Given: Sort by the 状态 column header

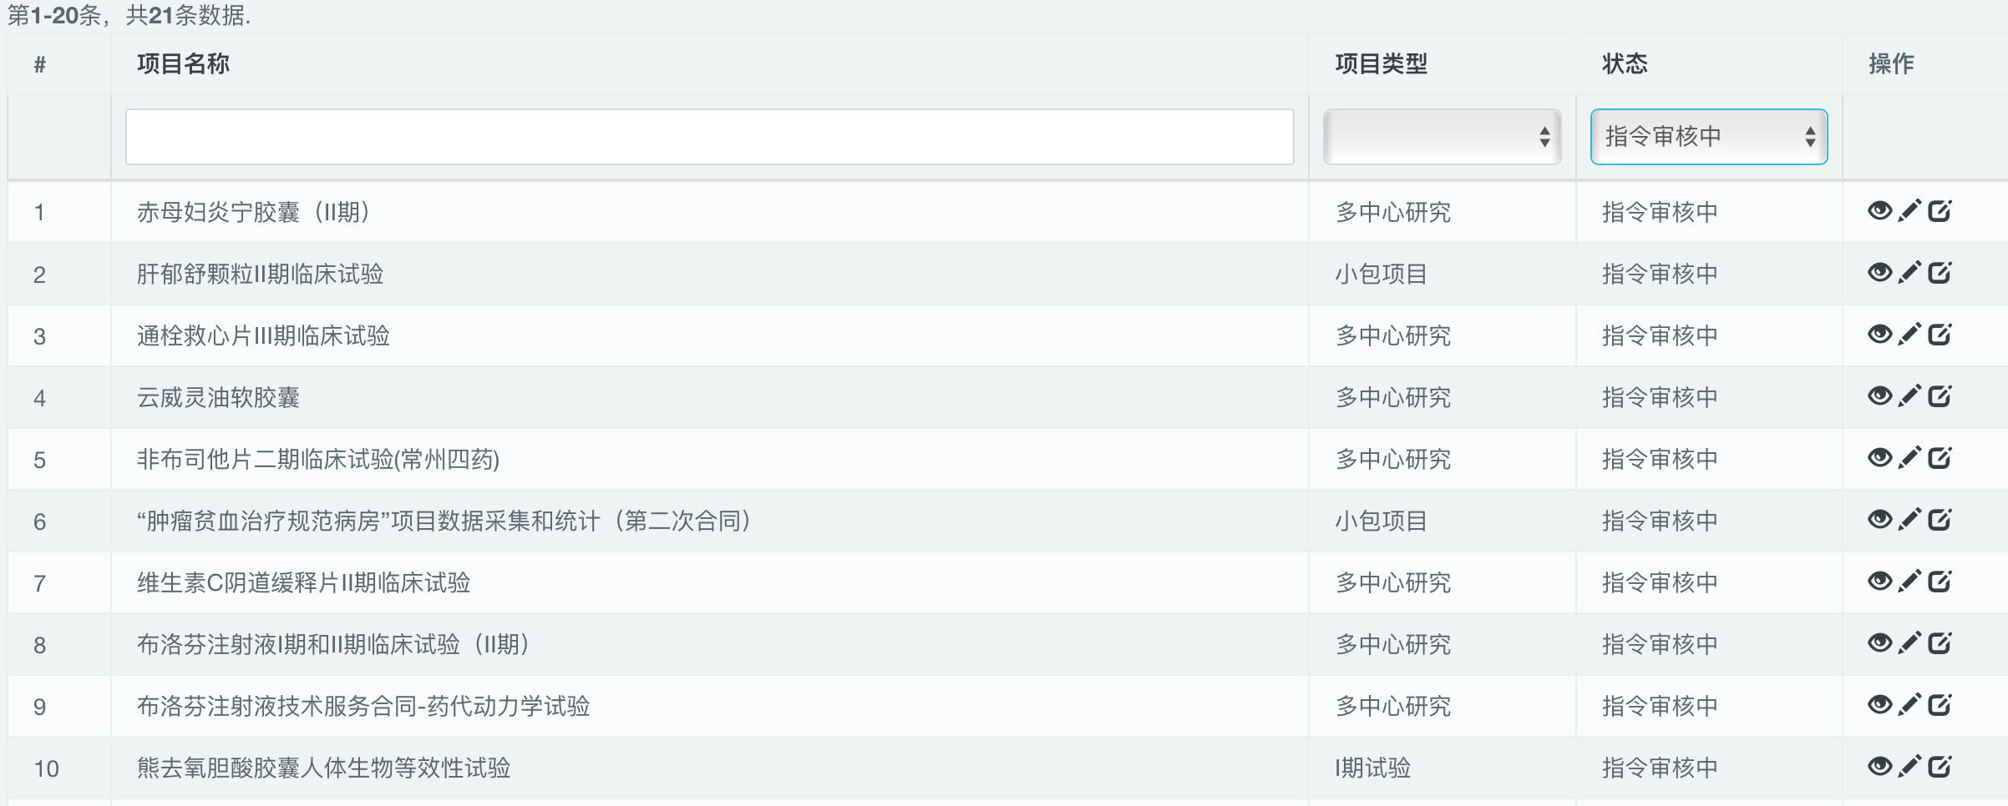Looking at the screenshot, I should [x=1625, y=63].
